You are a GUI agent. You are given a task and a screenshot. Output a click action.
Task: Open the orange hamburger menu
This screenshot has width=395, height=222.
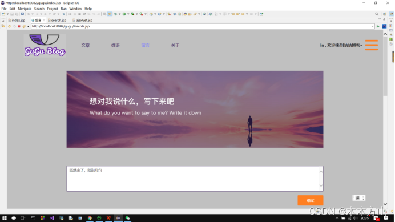coord(372,45)
